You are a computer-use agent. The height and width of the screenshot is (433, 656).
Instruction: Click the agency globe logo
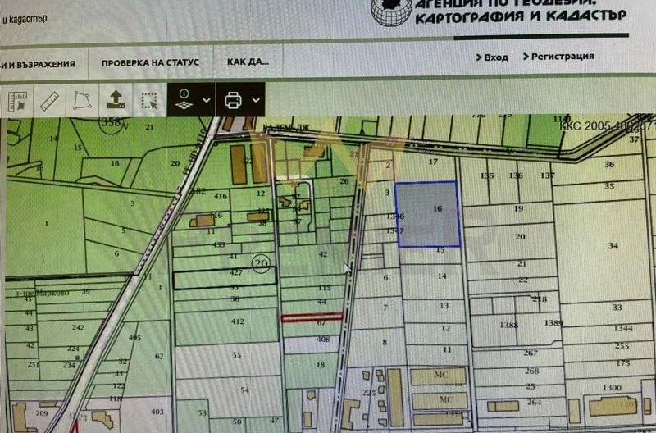pos(390,11)
